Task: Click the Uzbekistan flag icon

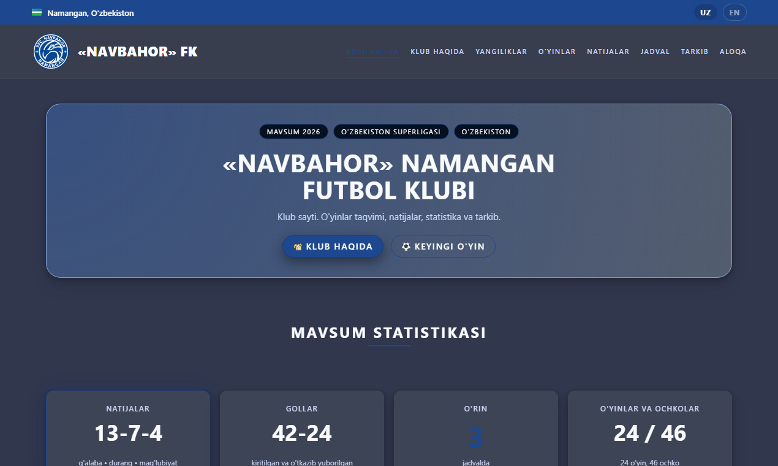Action: [x=37, y=13]
